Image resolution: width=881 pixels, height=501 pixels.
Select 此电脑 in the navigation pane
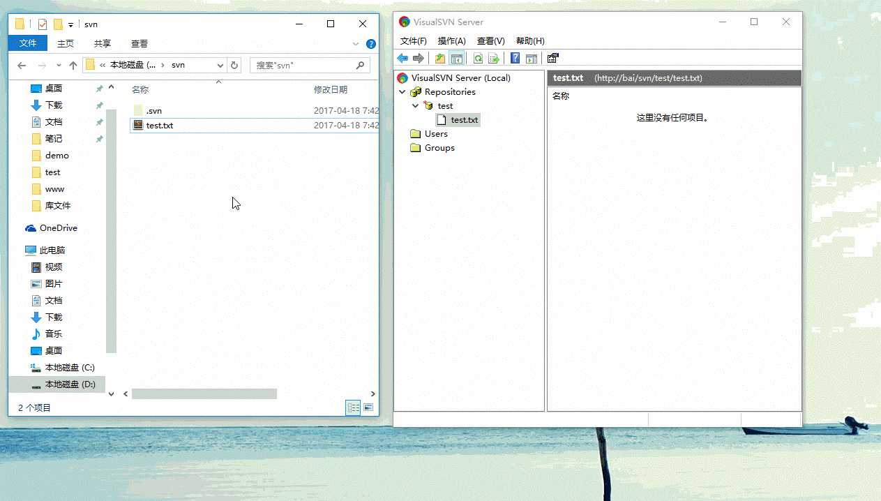52,250
